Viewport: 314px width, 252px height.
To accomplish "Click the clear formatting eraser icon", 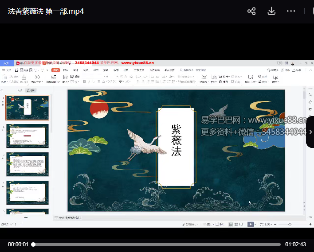I will 131,76.
